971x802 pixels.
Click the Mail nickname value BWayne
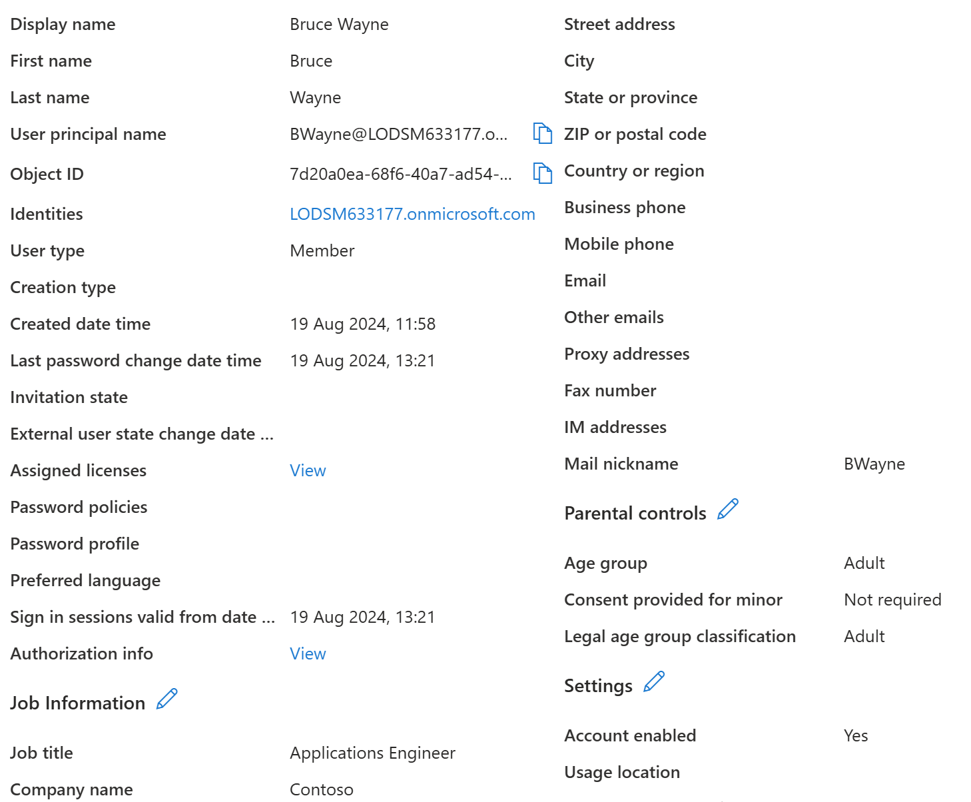[874, 464]
